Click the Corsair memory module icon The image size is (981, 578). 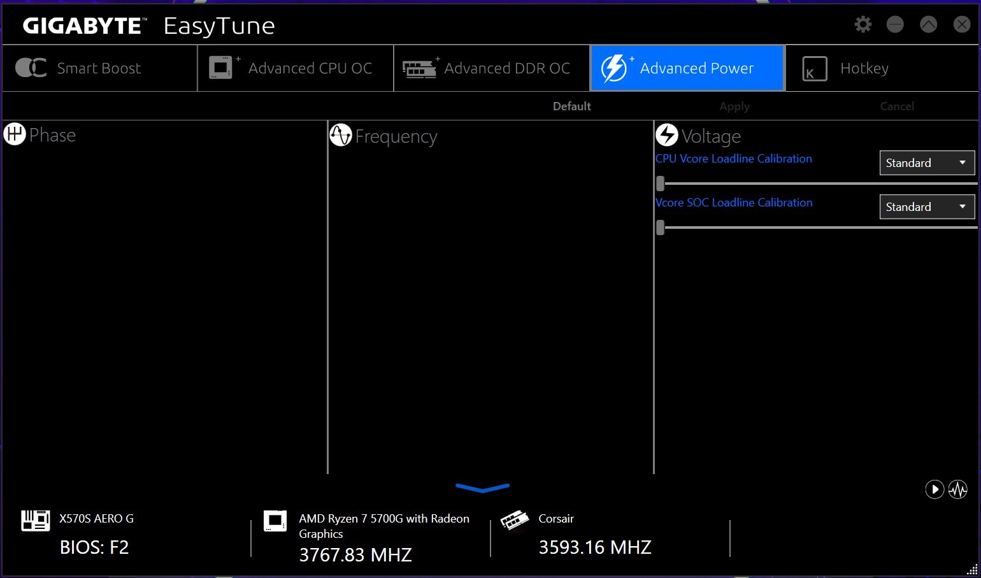point(515,521)
